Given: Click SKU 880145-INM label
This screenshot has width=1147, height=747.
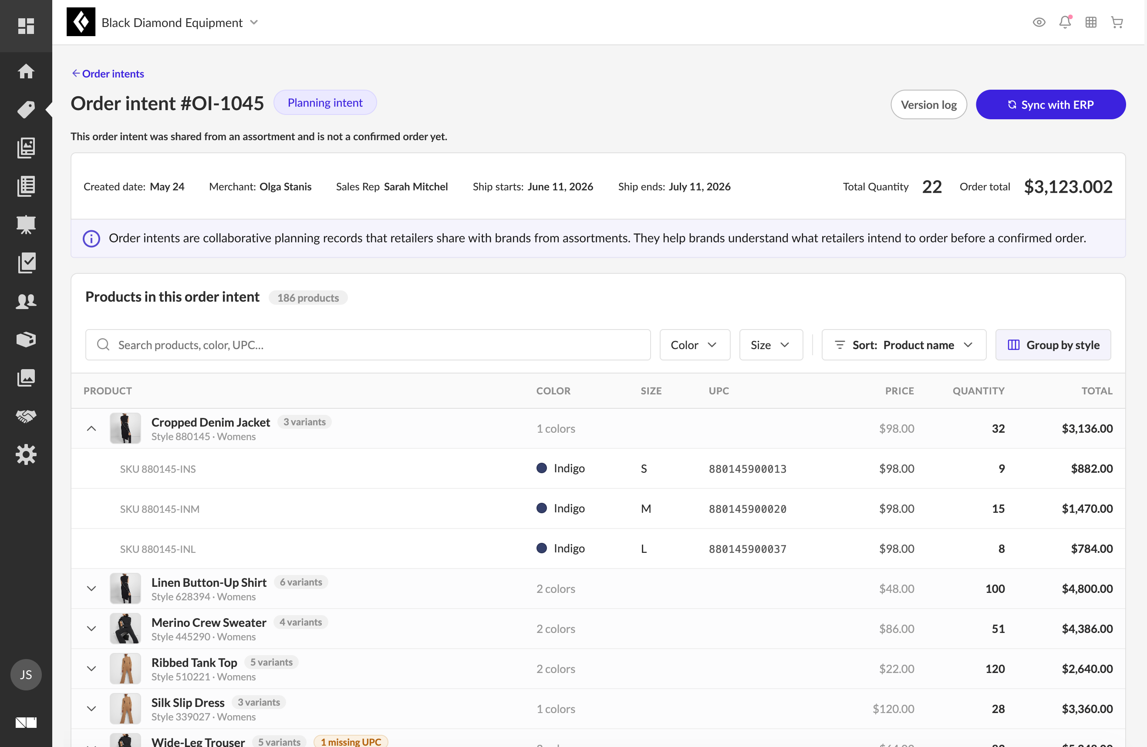Looking at the screenshot, I should pos(159,508).
